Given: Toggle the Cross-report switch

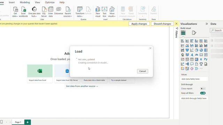Looking at the screenshot, I should click(x=203, y=89).
